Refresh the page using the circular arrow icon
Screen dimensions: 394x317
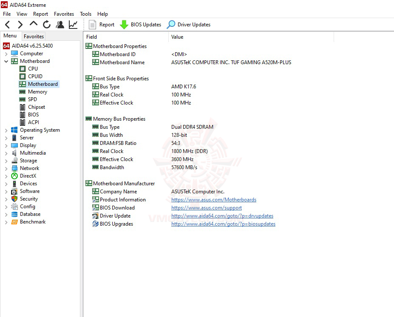[47, 25]
